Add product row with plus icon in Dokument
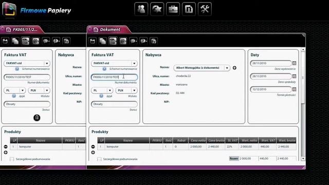Viewport: 329px width, 185px height. (x=93, y=153)
